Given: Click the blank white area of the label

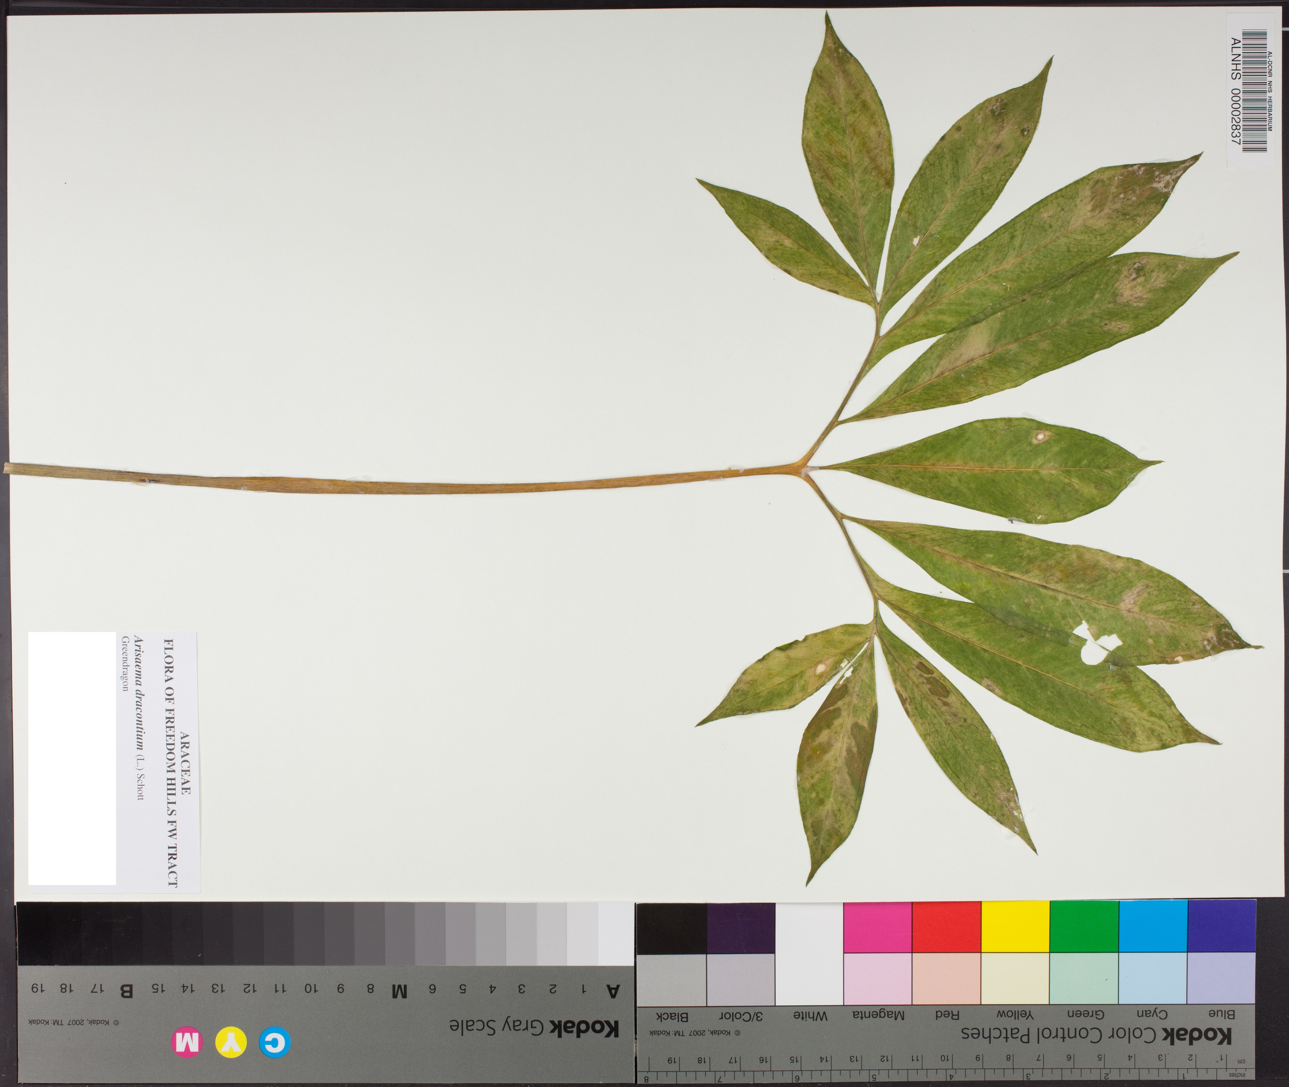Looking at the screenshot, I should tap(72, 758).
